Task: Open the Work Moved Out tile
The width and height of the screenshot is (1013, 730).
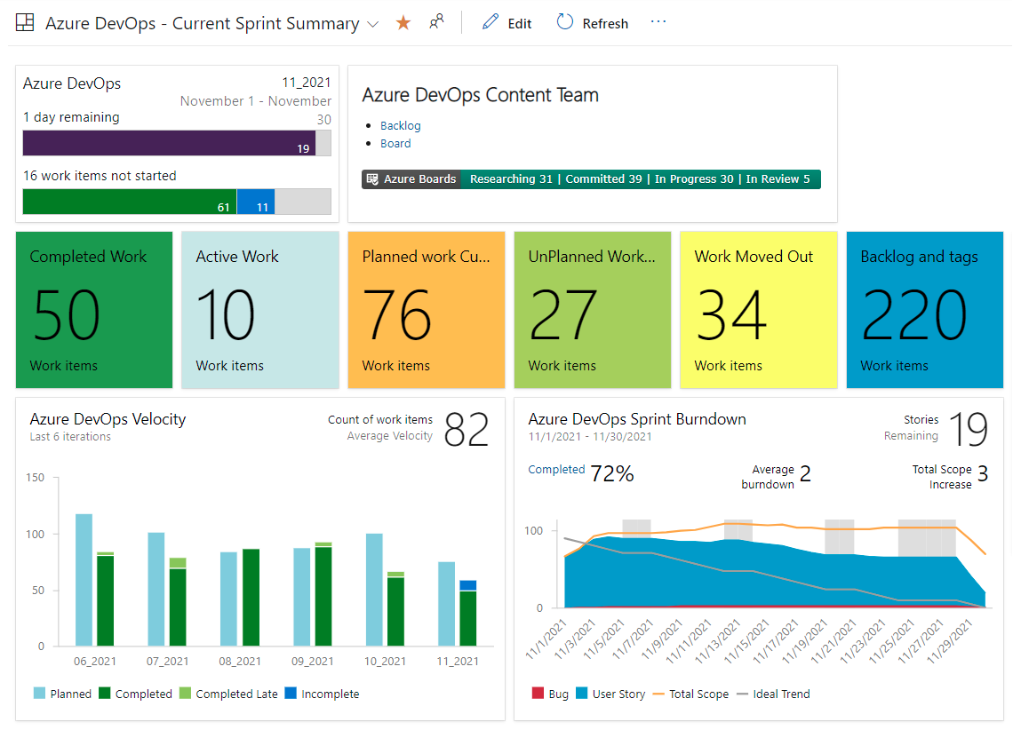Action: click(x=758, y=310)
